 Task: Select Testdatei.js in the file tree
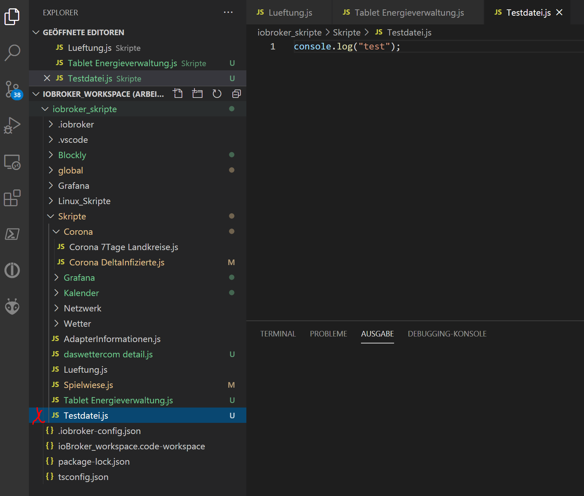[138, 416]
